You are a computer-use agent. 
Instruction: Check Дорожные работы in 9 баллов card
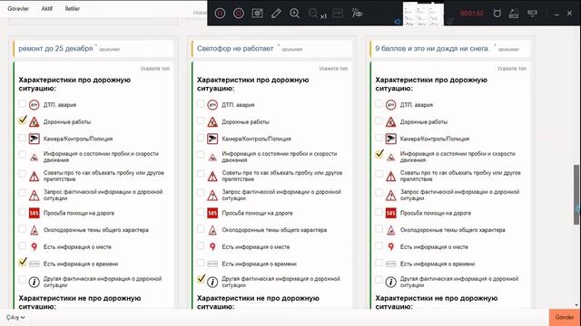pos(379,120)
